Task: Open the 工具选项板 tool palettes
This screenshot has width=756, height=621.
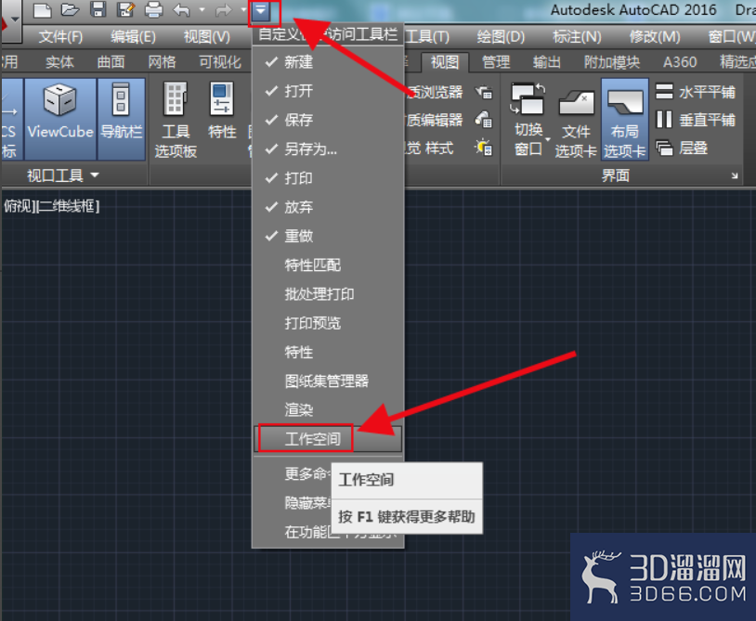Action: (x=176, y=119)
